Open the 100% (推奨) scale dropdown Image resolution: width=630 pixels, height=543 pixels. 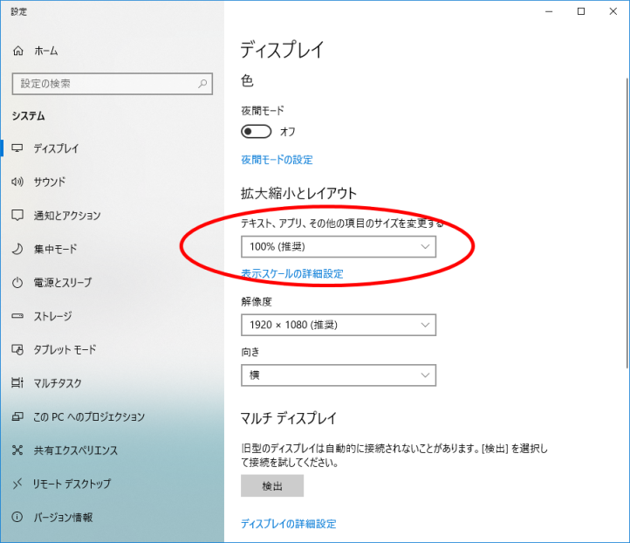(x=339, y=246)
